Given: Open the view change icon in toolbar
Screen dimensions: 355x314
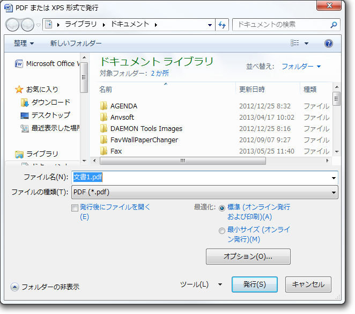Looking at the screenshot, I should 295,43.
